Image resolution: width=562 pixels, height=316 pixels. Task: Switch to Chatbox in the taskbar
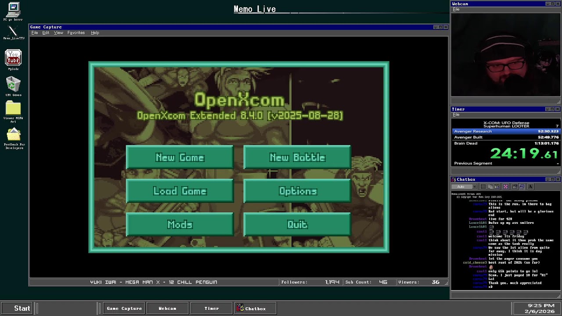click(x=256, y=308)
